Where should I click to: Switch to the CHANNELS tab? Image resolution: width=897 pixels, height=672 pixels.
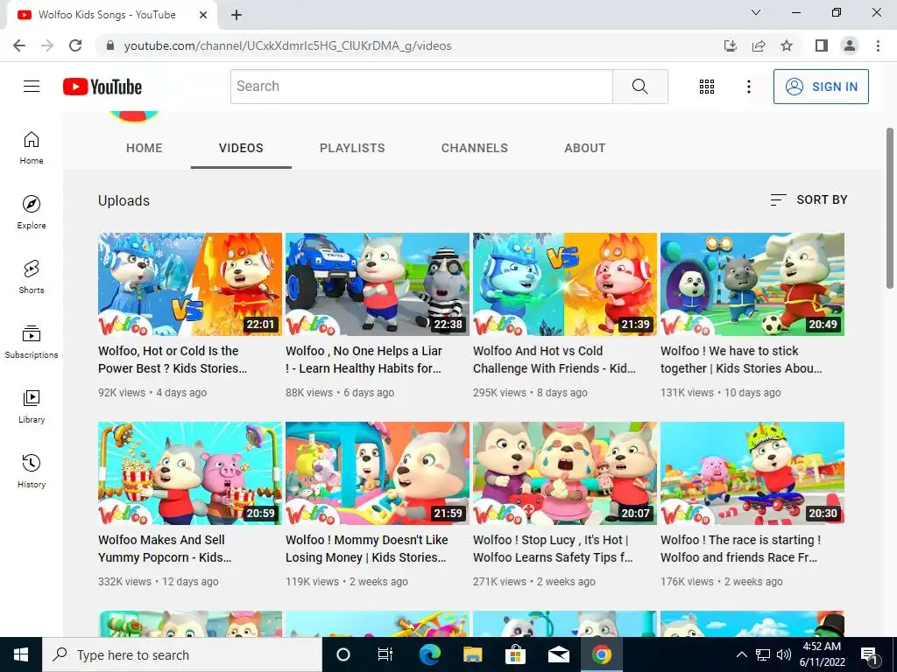coord(475,148)
